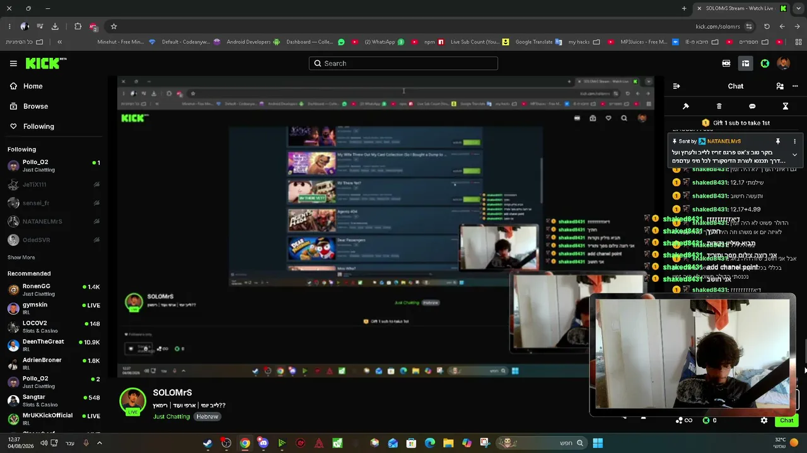Show hidden system tray icons
The width and height of the screenshot is (807, 453).
99,443
